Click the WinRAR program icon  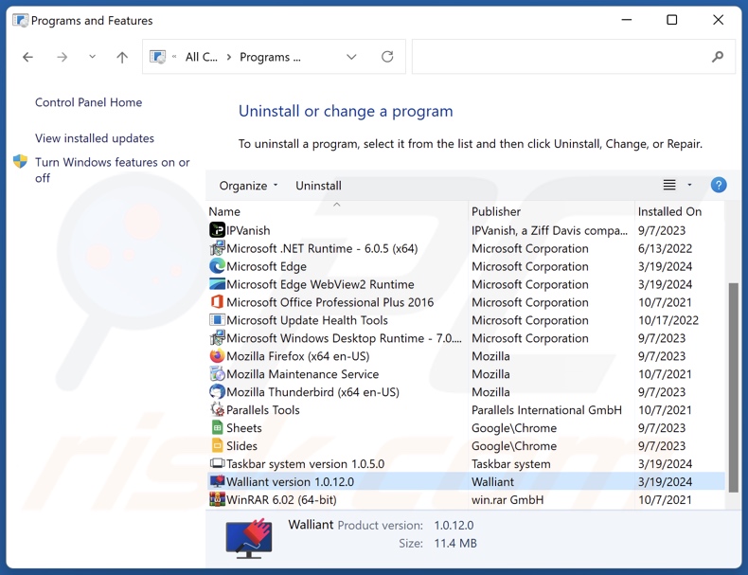pyautogui.click(x=217, y=499)
